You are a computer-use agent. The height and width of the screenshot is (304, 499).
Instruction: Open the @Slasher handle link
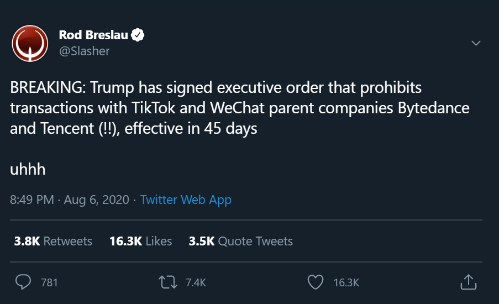[85, 51]
